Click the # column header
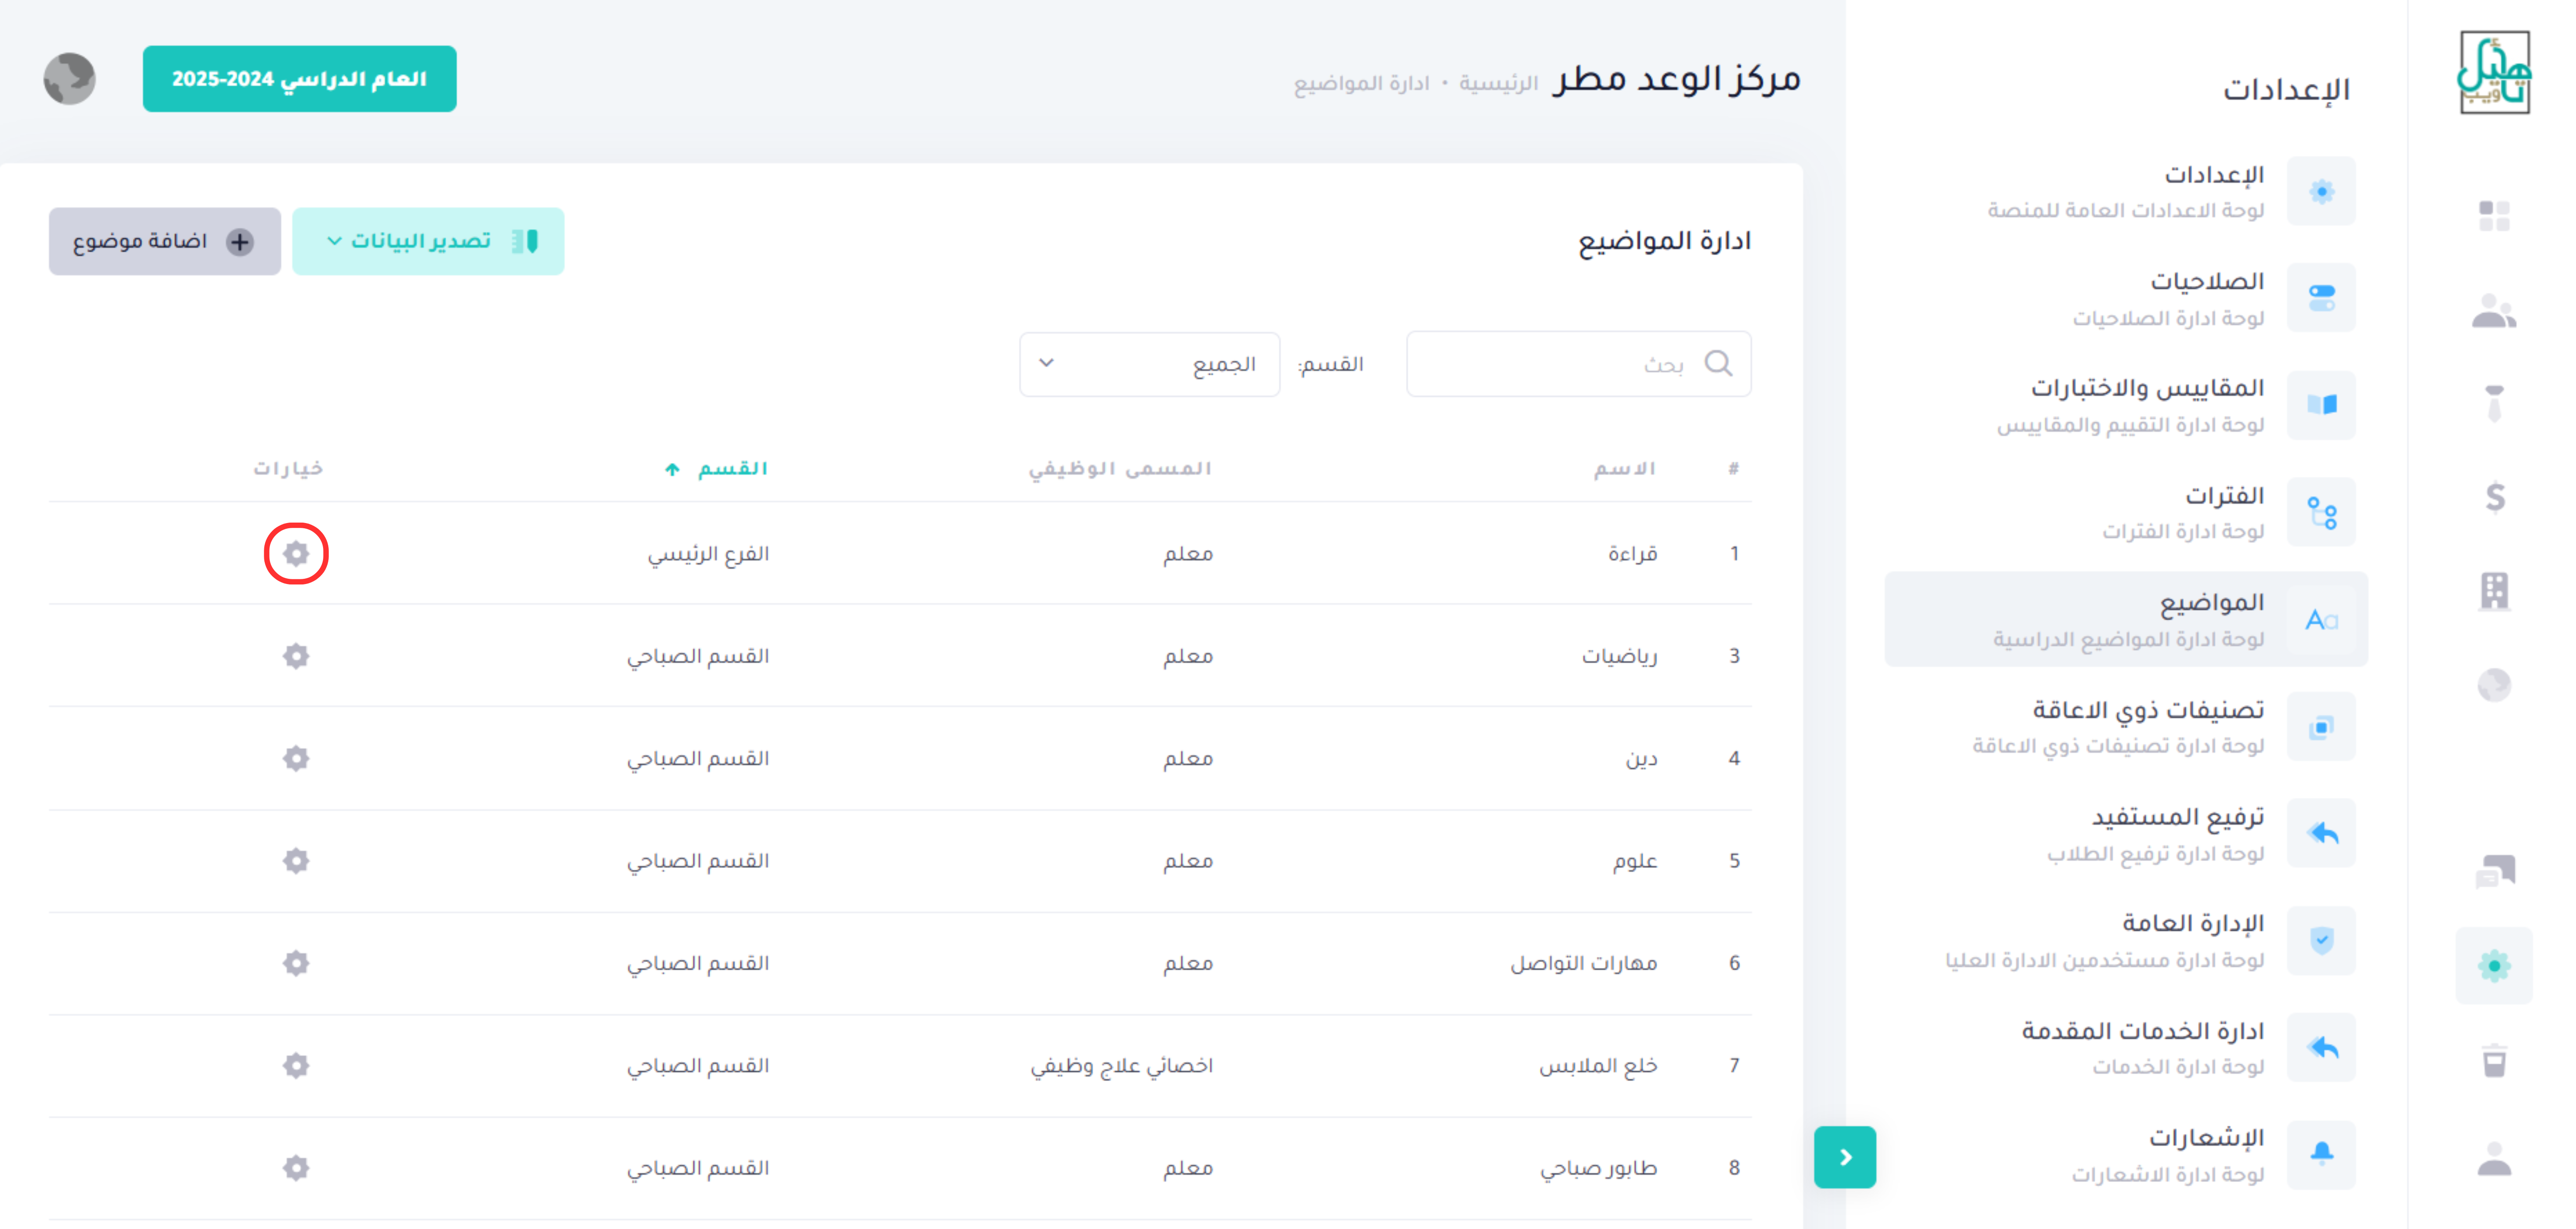 (x=1733, y=468)
